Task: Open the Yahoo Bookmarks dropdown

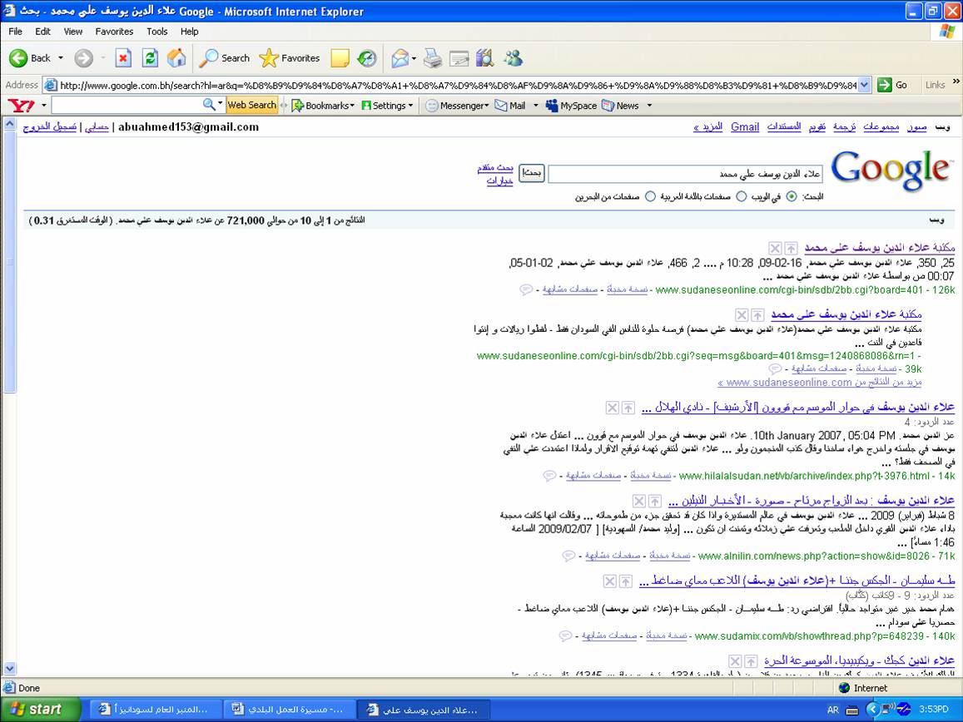Action: (323, 106)
